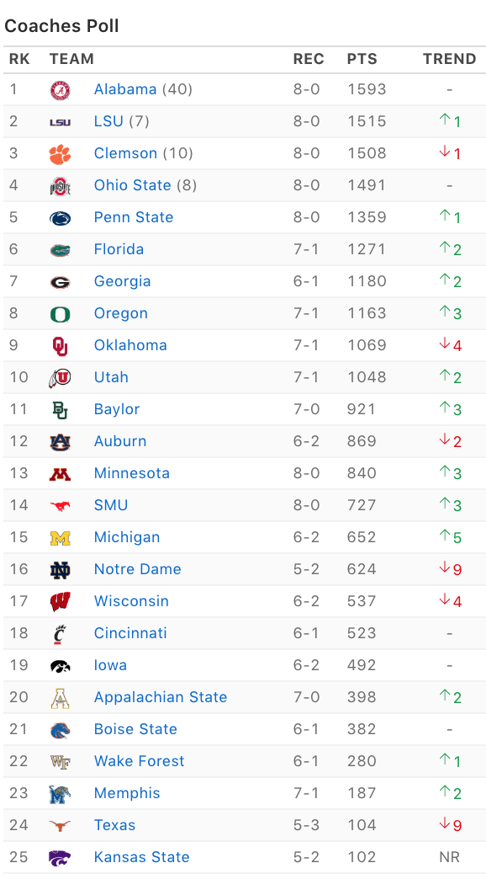Click the PTS column header
This screenshot has height=879, width=486.
(362, 60)
